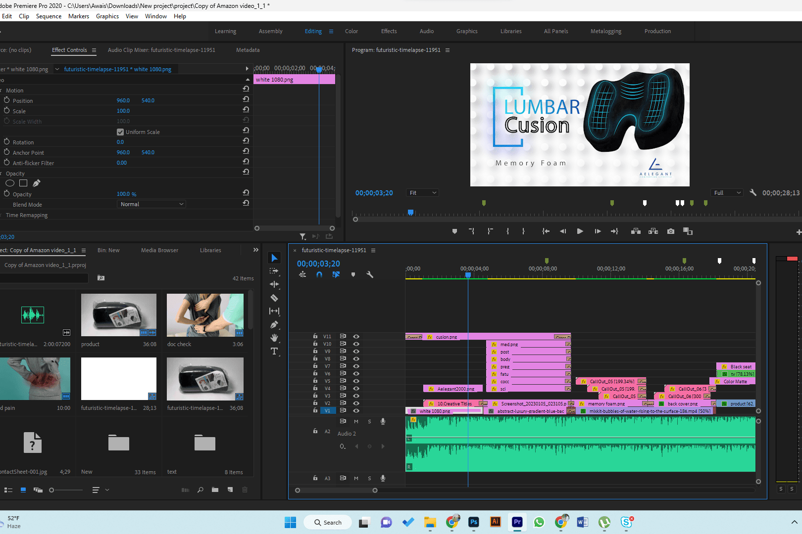Screen dimensions: 802x534
Task: Select the Hand tool
Action: [x=274, y=338]
